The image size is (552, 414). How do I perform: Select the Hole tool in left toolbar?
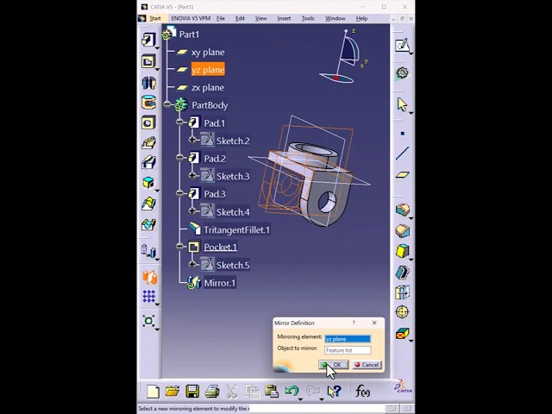click(x=148, y=123)
